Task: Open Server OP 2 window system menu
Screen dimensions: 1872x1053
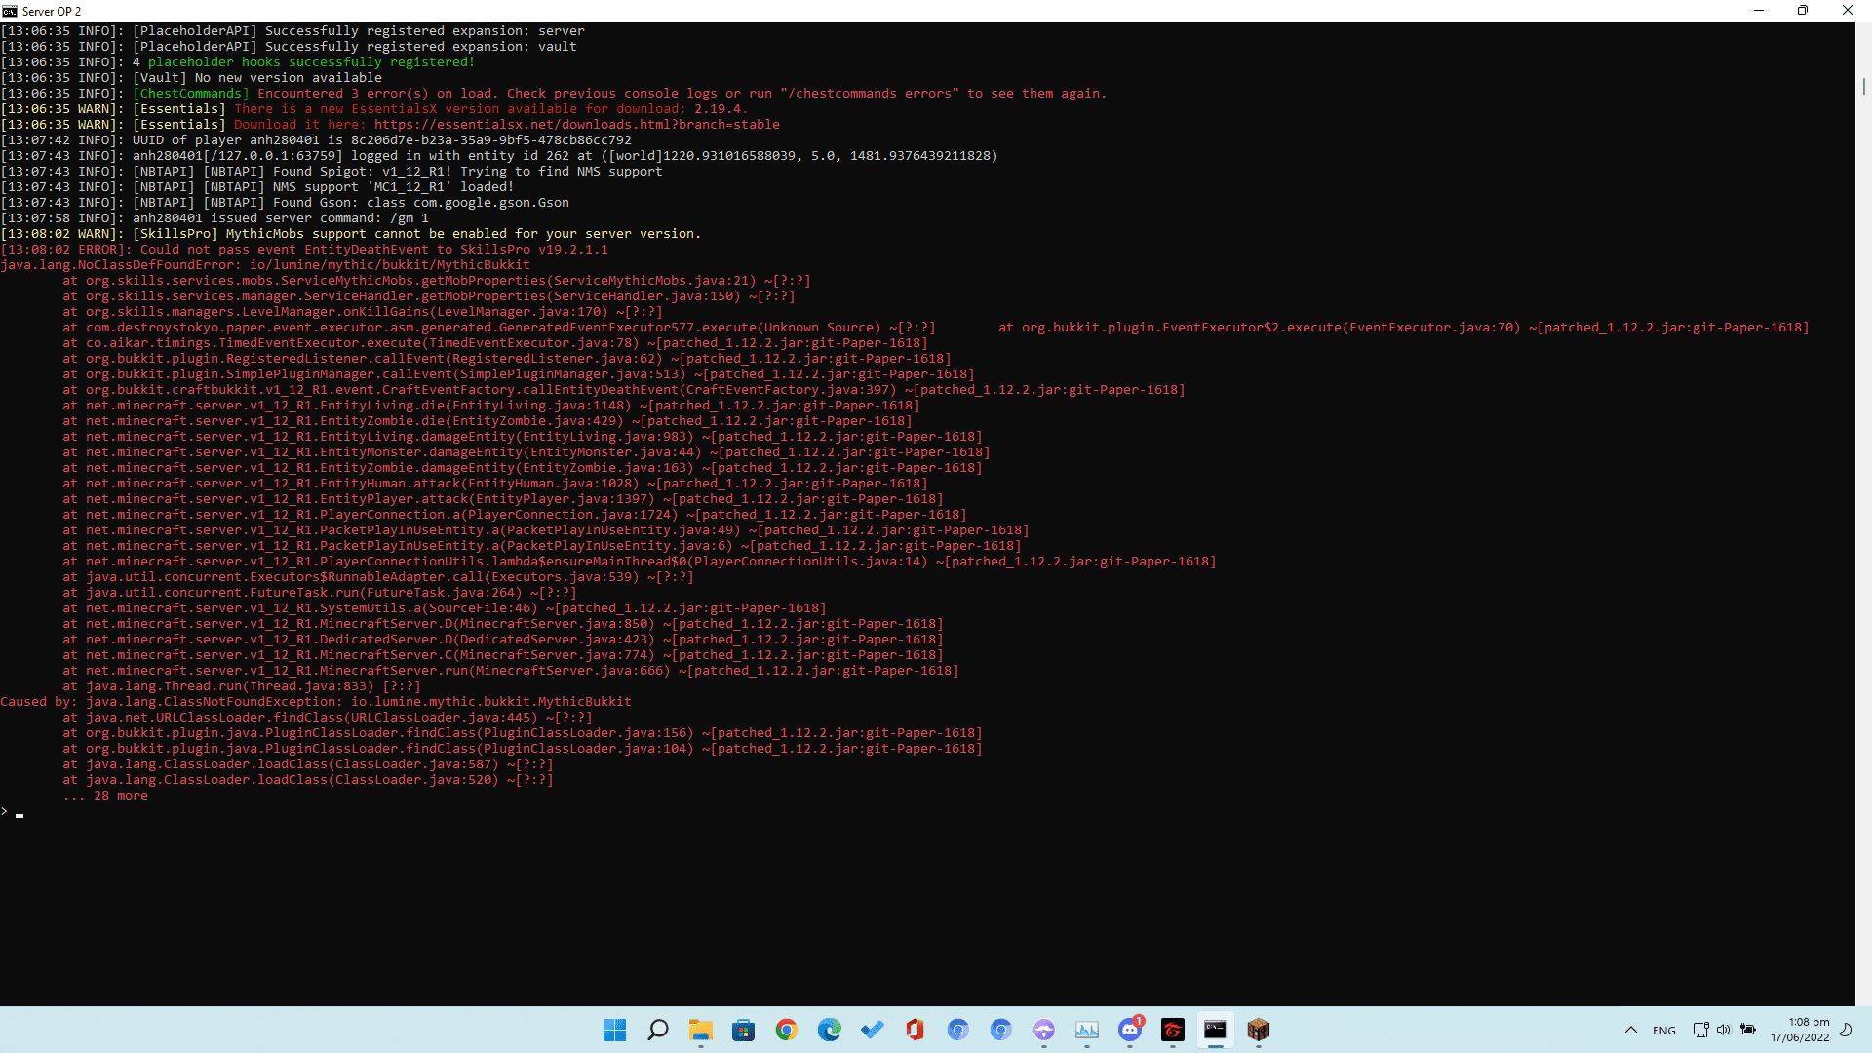Action: (x=10, y=11)
